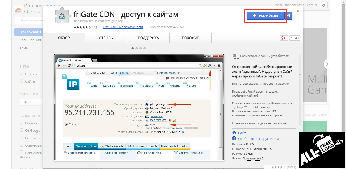The image size is (346, 169).
Task: Close the extension details dialog
Action: pos(298,11)
